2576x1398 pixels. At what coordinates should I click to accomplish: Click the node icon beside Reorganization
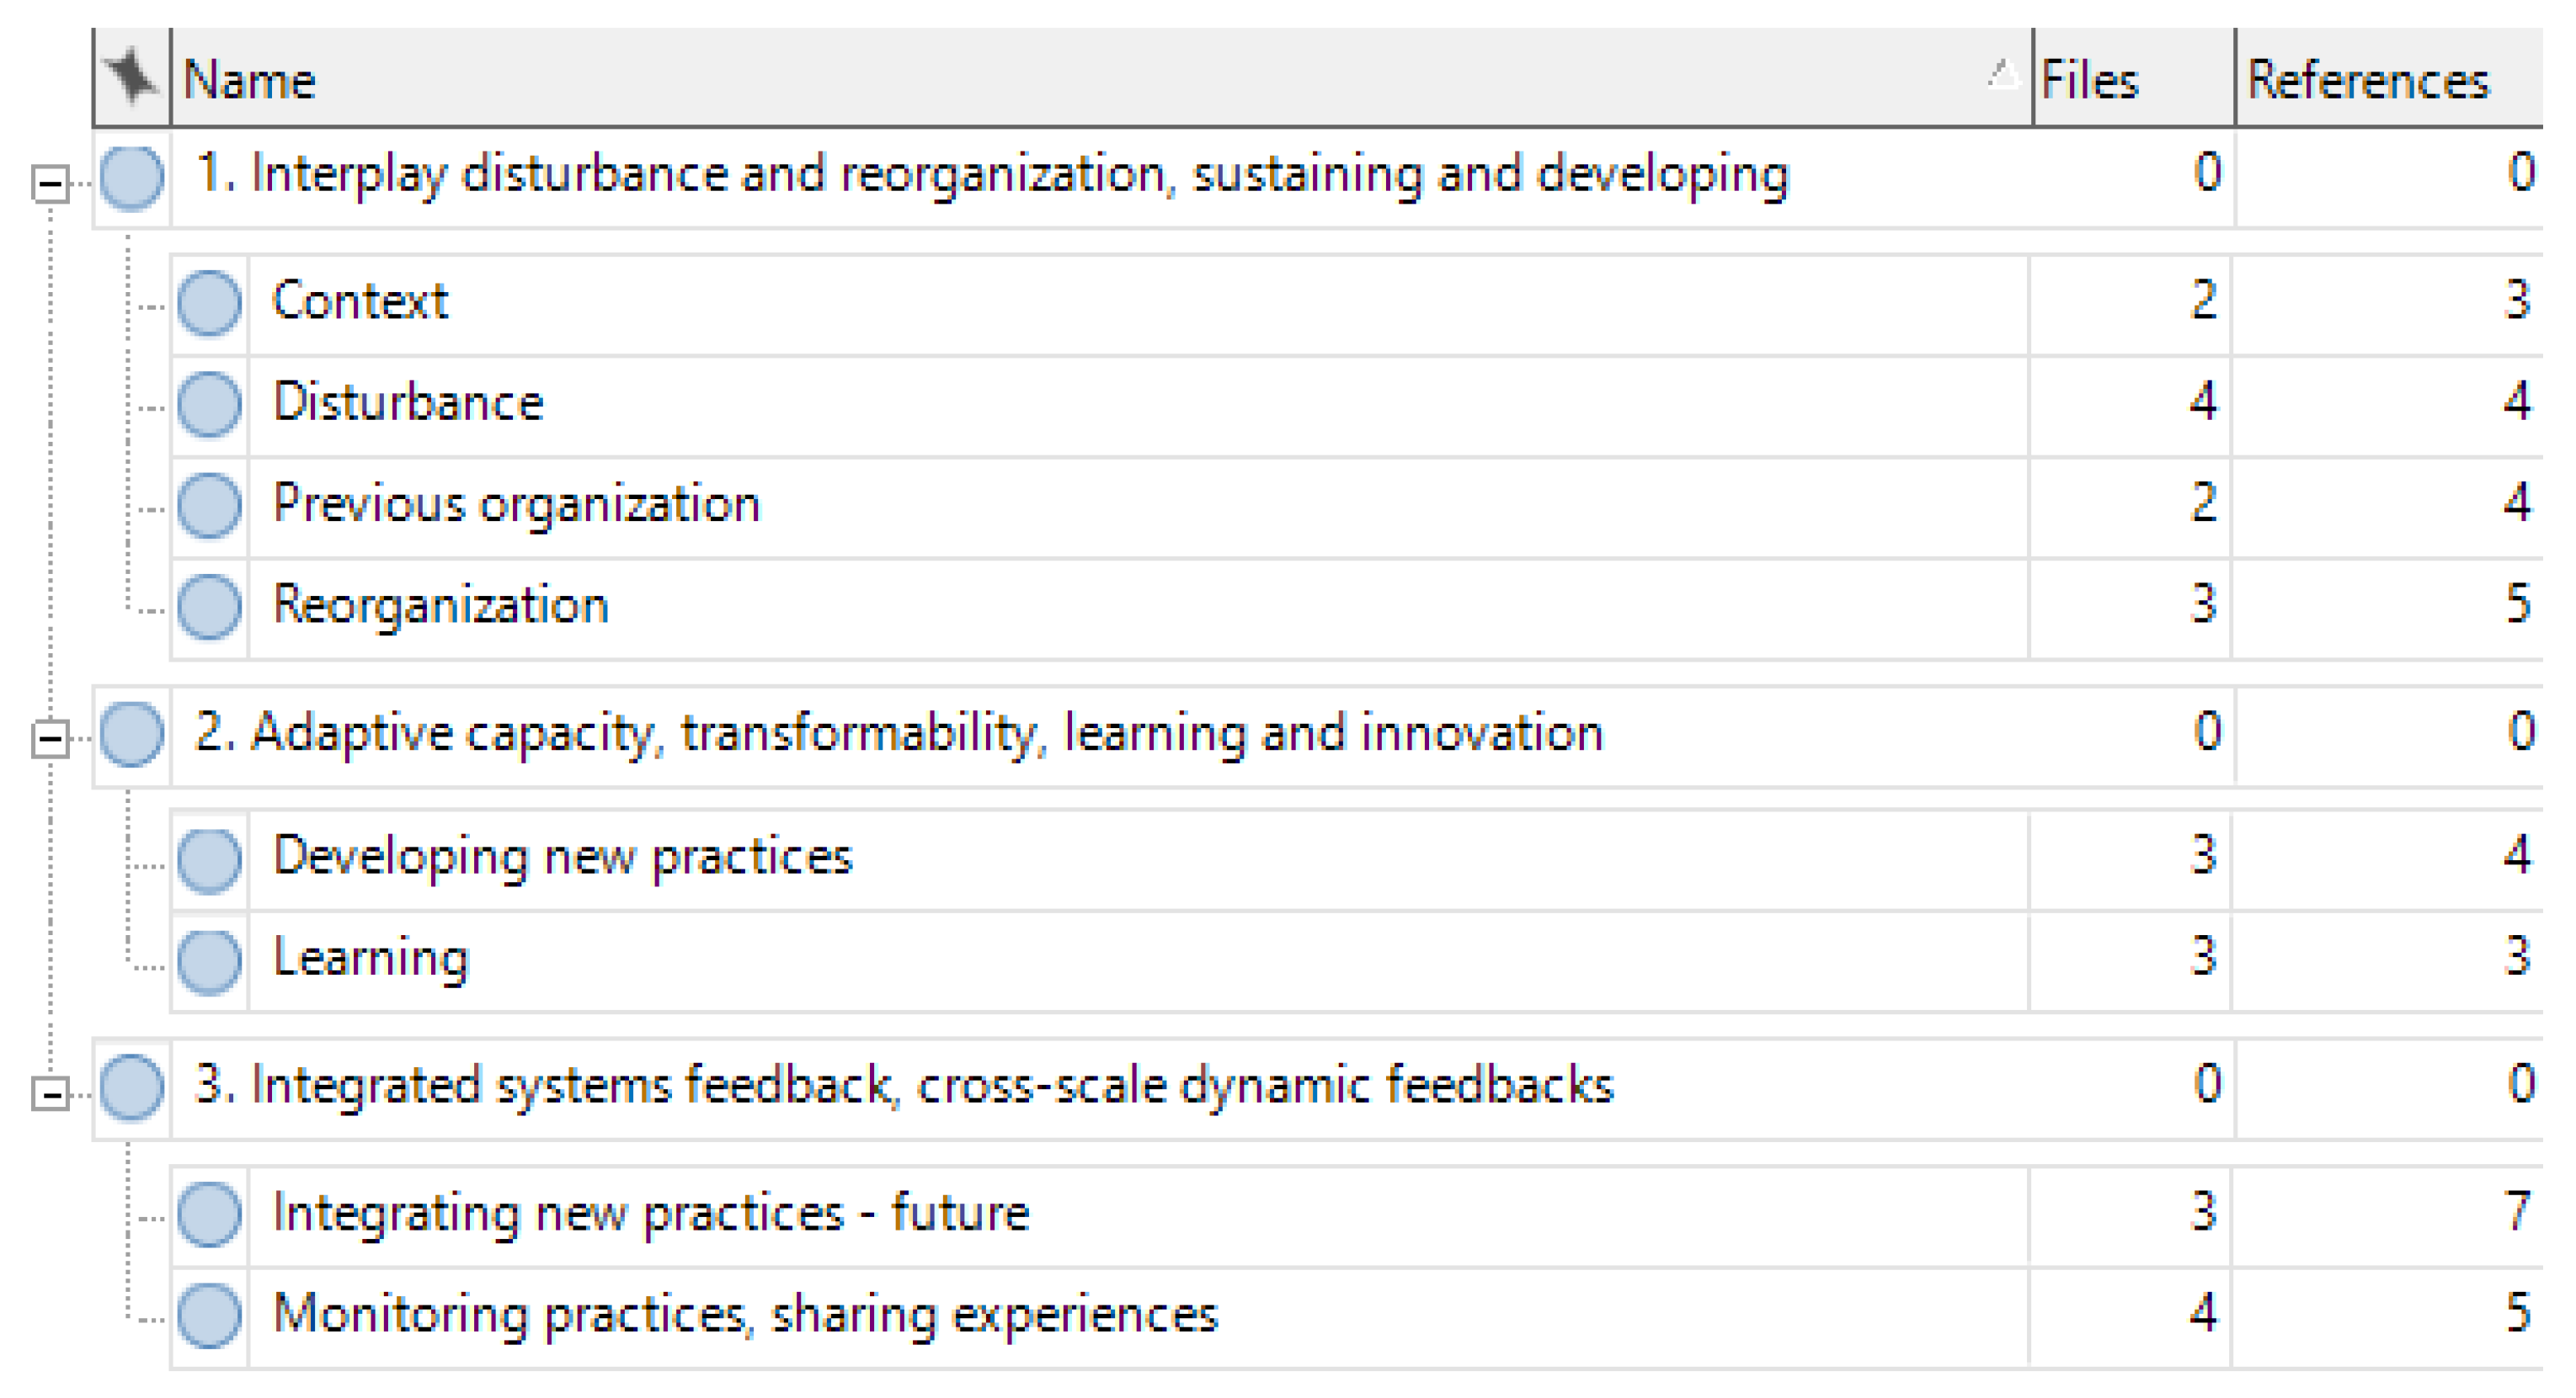point(209,605)
